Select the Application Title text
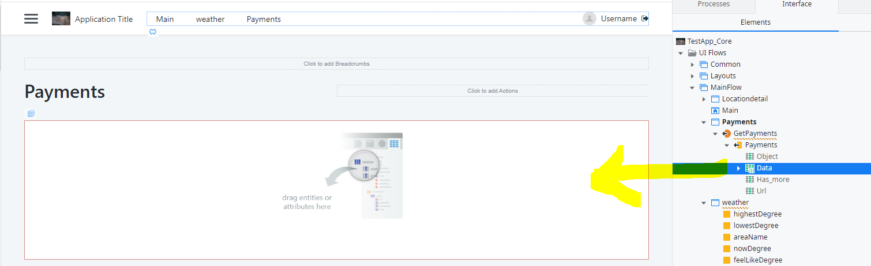This screenshot has height=266, width=871. pyautogui.click(x=104, y=19)
